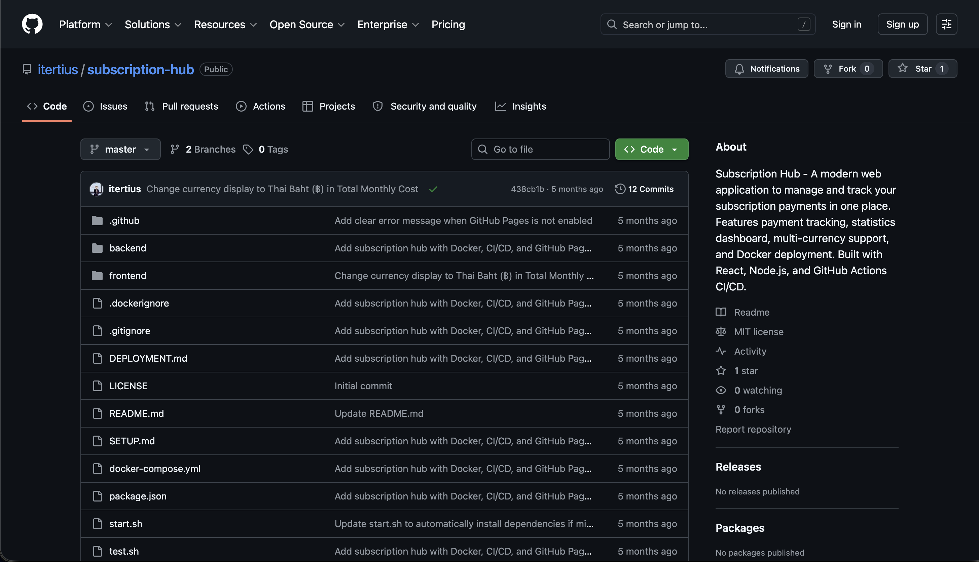Screen dimensions: 979x562
Task: Click the Tags tag icon
Action: click(x=248, y=149)
